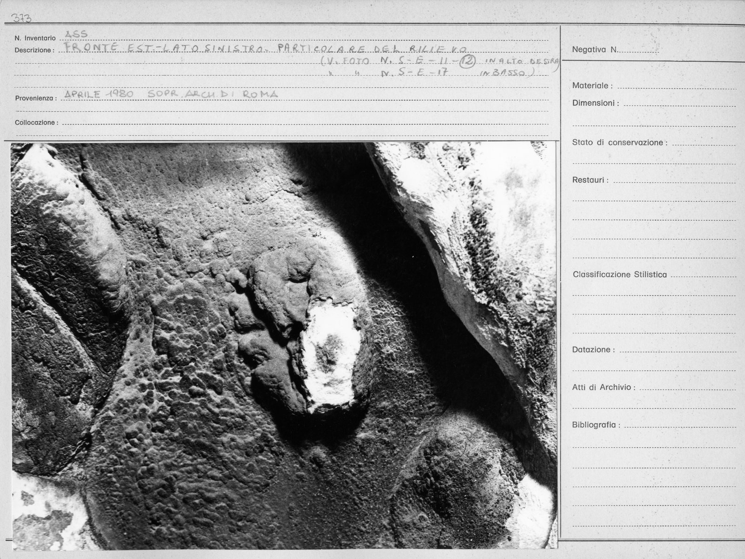745x559 pixels.
Task: Click handwritten 'APRILE 1980 SOPR. ARCH. DI ROMA'
Action: (171, 94)
